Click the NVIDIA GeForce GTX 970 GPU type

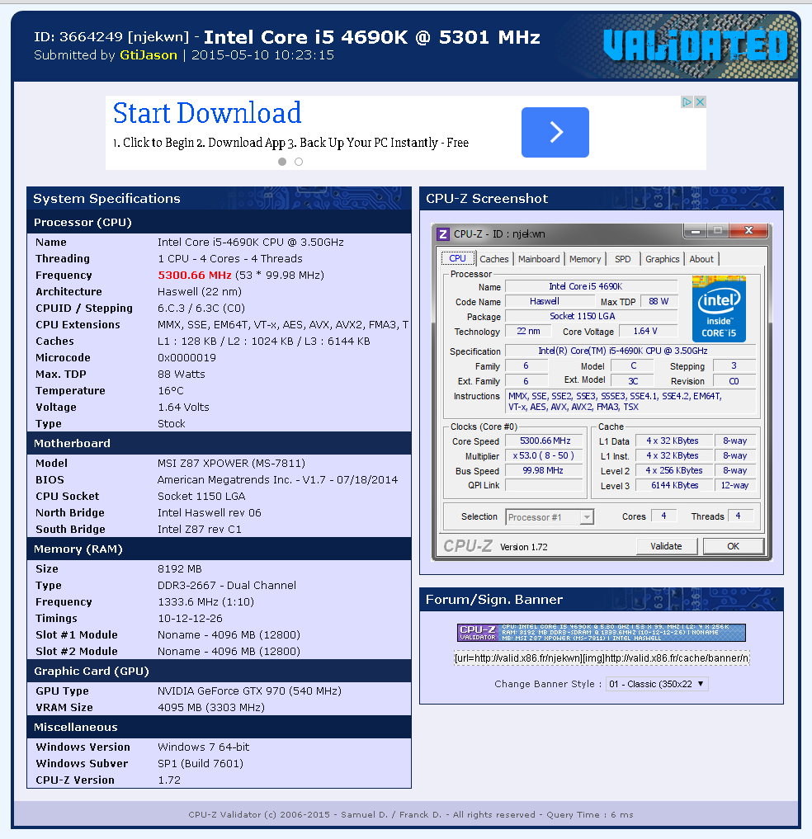point(249,691)
